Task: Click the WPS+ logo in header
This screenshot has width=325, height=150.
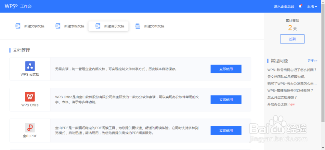Action: coord(11,6)
